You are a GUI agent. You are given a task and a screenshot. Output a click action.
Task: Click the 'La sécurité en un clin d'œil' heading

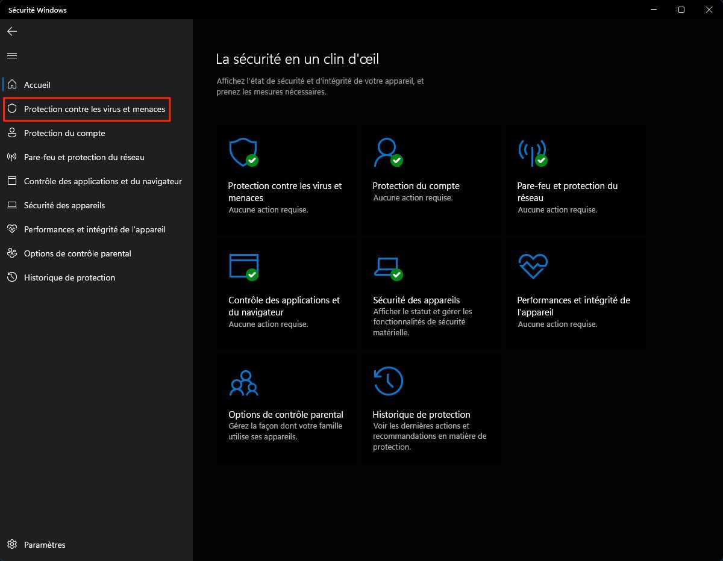click(x=297, y=59)
